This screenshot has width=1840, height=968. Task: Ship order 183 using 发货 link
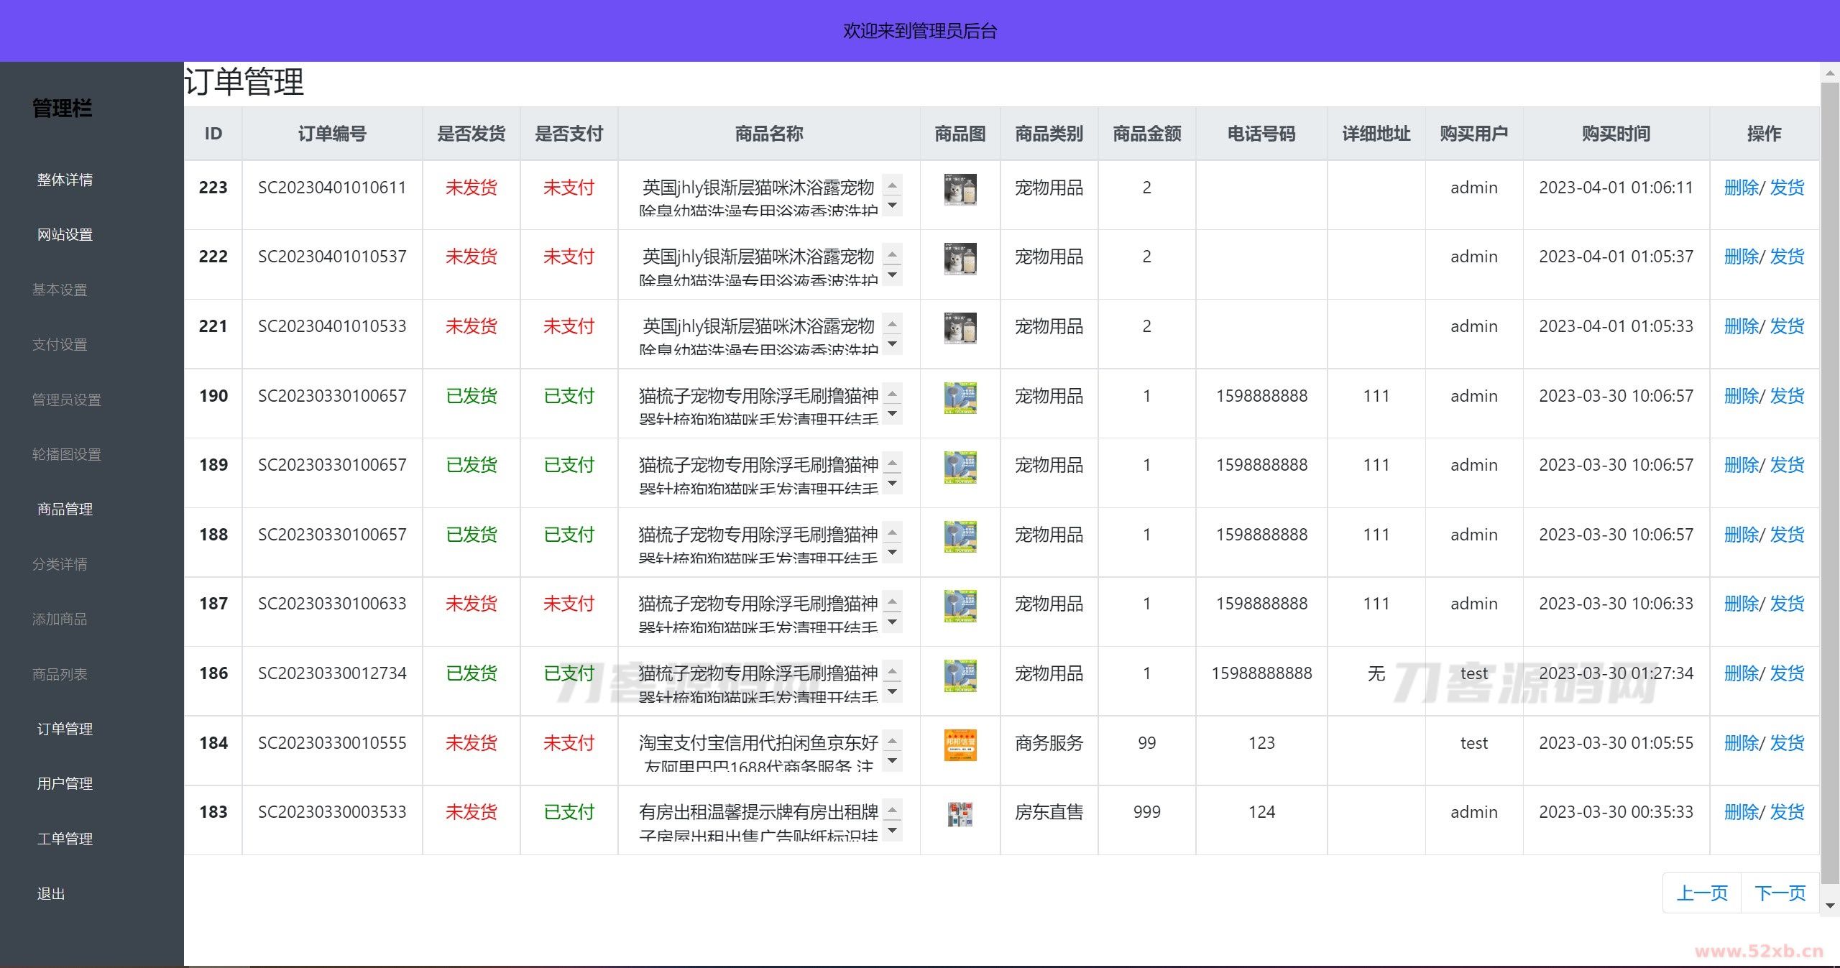point(1787,812)
